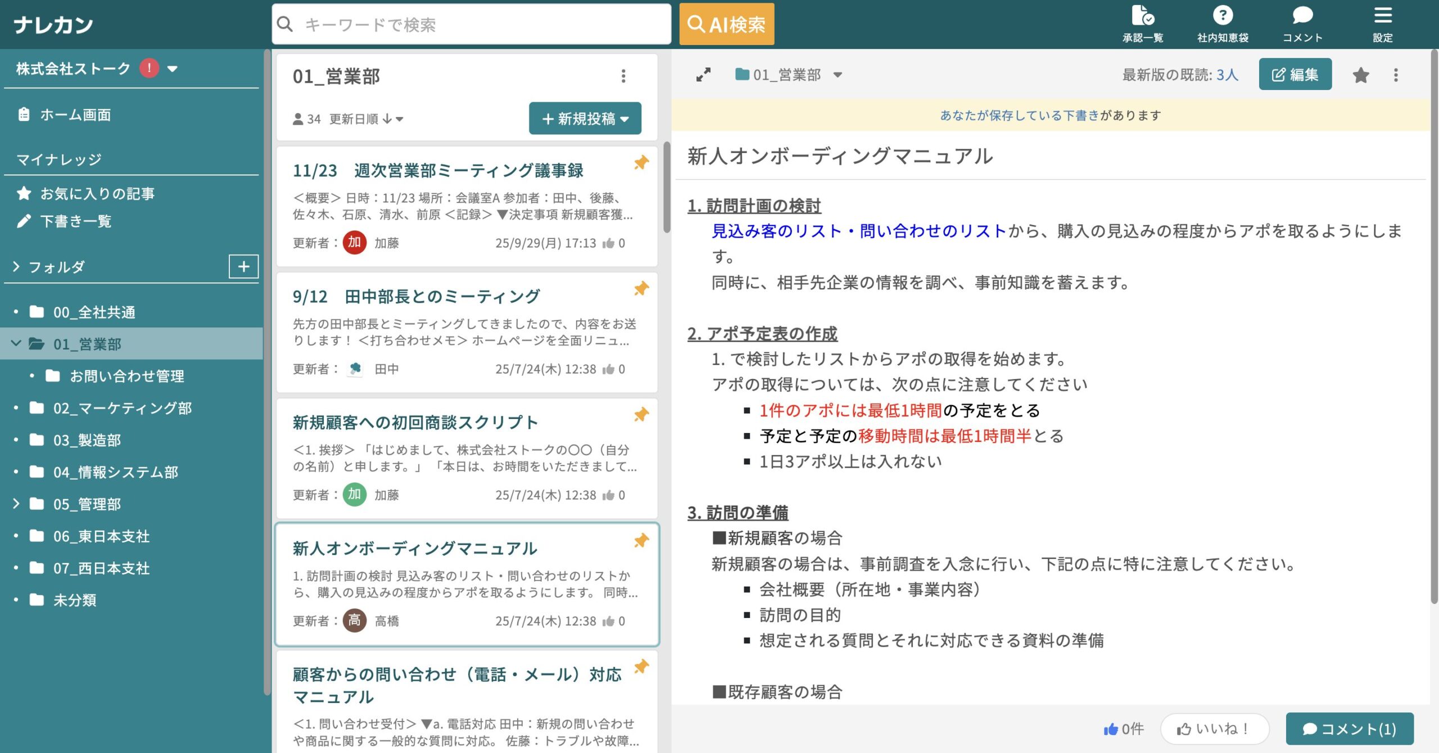Click the ナレカン logo
Viewport: 1439px width, 753px height.
tap(53, 24)
